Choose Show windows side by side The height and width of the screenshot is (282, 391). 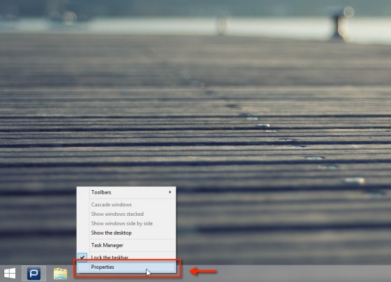pos(126,224)
